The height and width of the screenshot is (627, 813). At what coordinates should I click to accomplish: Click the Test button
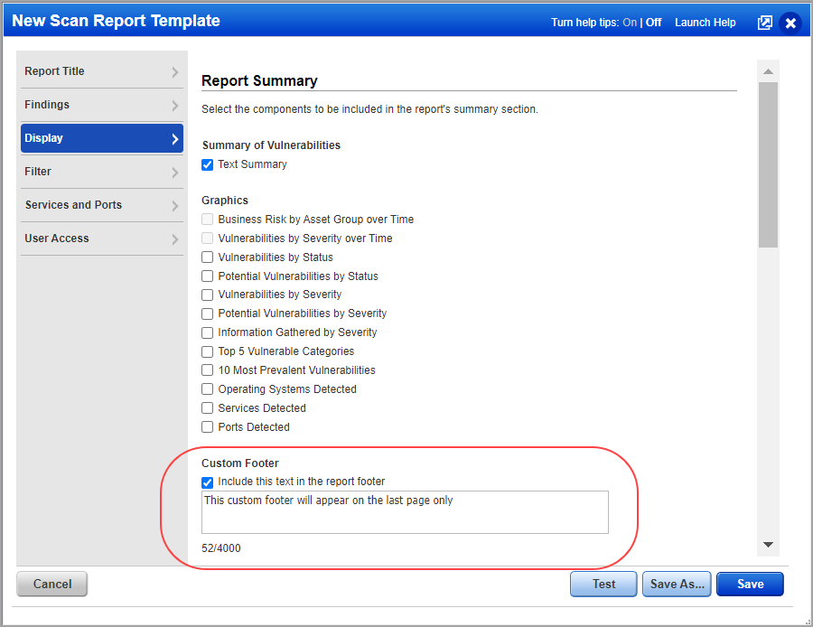(x=603, y=584)
